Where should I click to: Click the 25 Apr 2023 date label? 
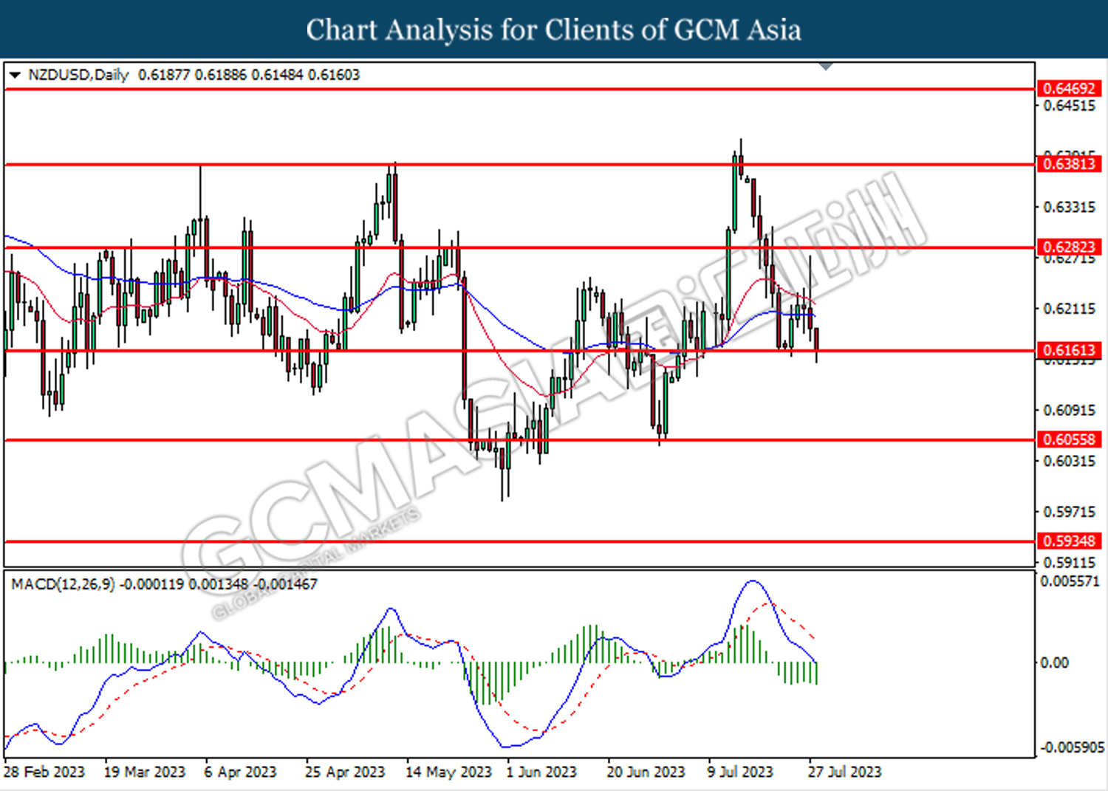[345, 772]
